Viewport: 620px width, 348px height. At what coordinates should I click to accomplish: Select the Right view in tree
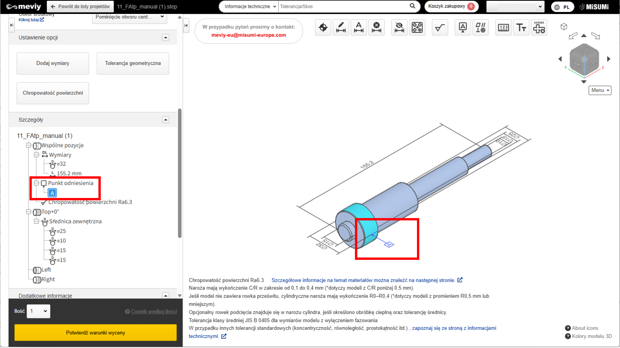[x=48, y=280]
